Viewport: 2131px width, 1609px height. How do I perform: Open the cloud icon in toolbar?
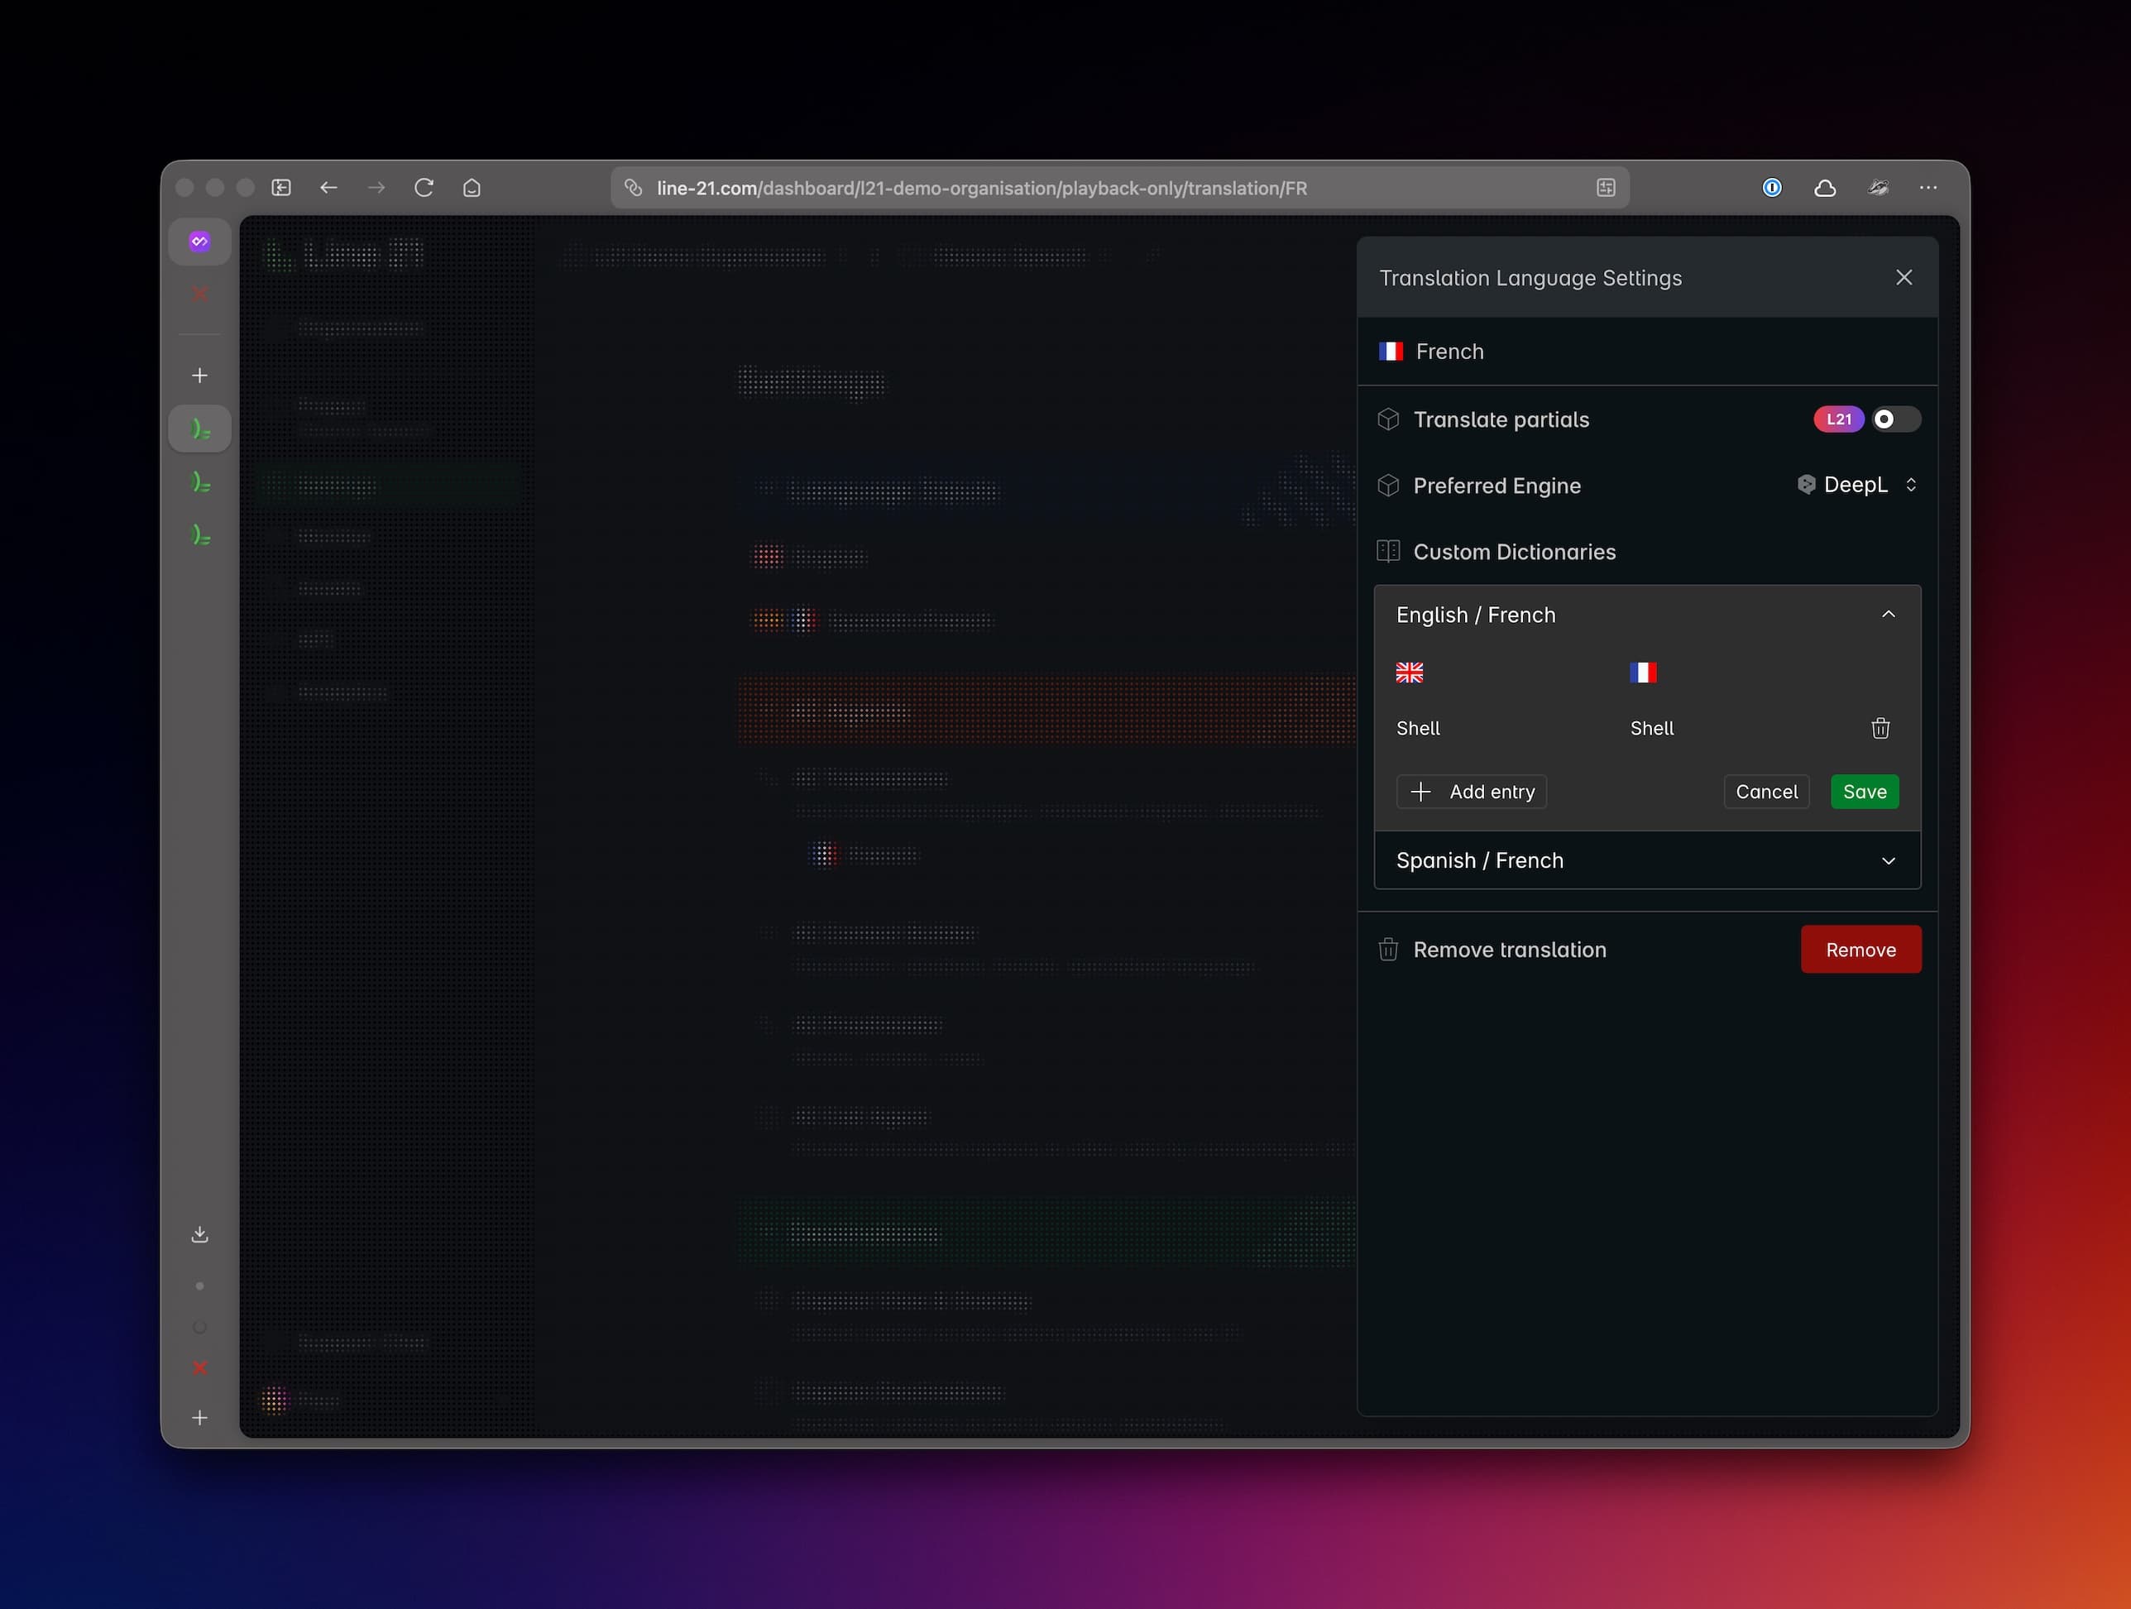pyautogui.click(x=1825, y=188)
